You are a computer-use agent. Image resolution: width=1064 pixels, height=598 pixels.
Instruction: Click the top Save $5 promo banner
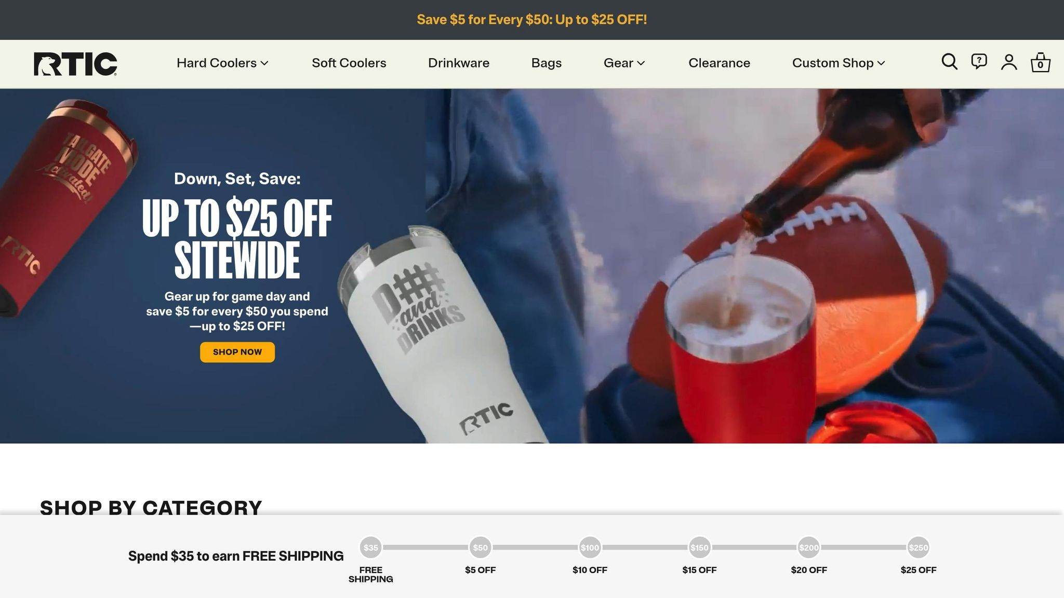531,20
